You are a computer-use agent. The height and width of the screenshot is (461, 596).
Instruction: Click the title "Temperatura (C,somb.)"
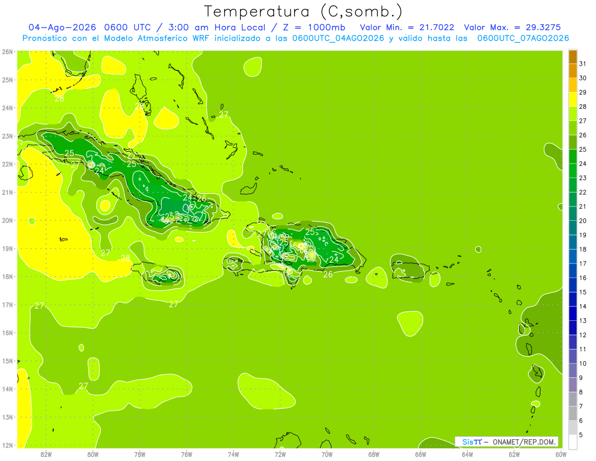tap(303, 11)
